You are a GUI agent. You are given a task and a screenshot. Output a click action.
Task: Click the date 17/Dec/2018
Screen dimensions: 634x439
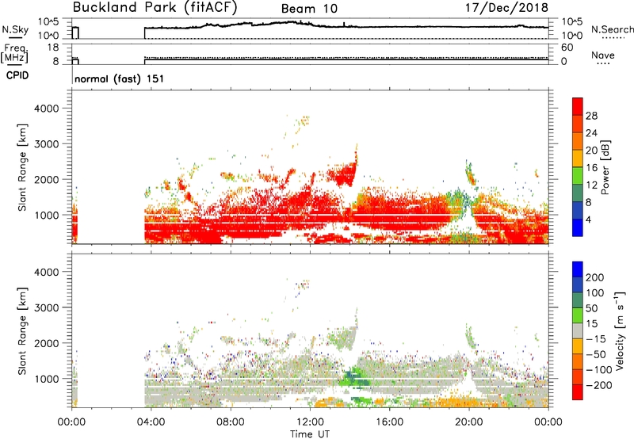pos(506,8)
